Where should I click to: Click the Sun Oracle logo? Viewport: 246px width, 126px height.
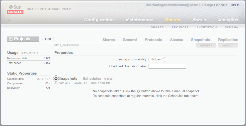(x=15, y=9)
